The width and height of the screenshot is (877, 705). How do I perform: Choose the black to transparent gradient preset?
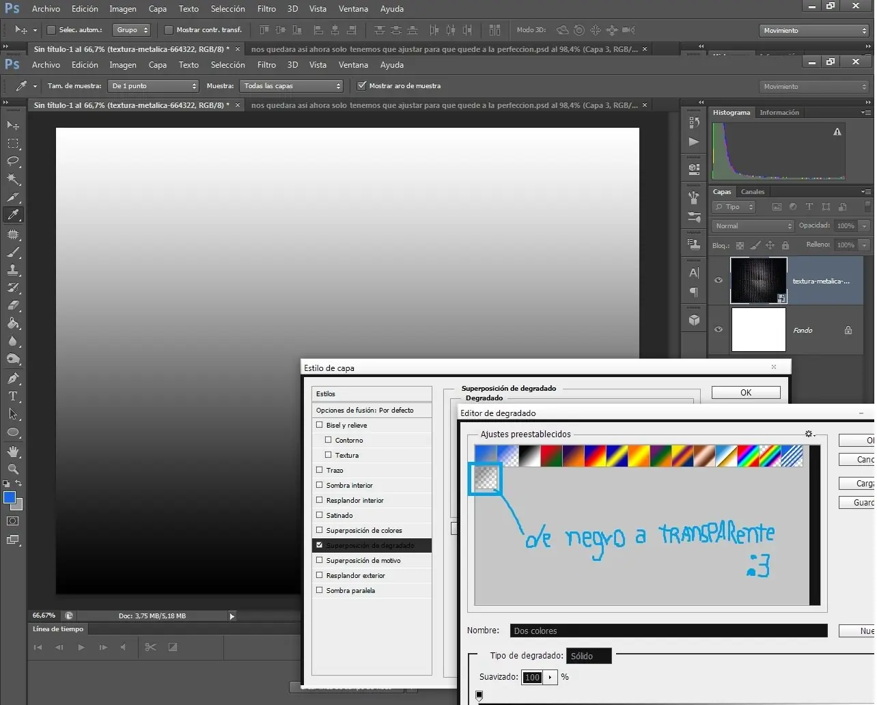(486, 478)
